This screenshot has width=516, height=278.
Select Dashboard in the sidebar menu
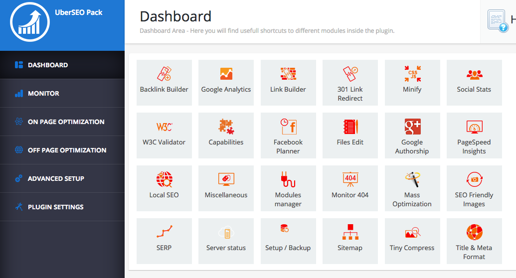[62, 65]
